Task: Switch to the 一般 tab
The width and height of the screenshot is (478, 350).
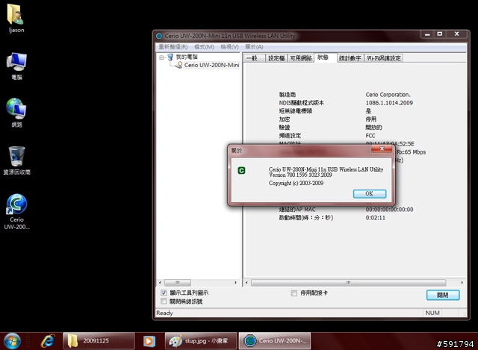Action: click(254, 58)
